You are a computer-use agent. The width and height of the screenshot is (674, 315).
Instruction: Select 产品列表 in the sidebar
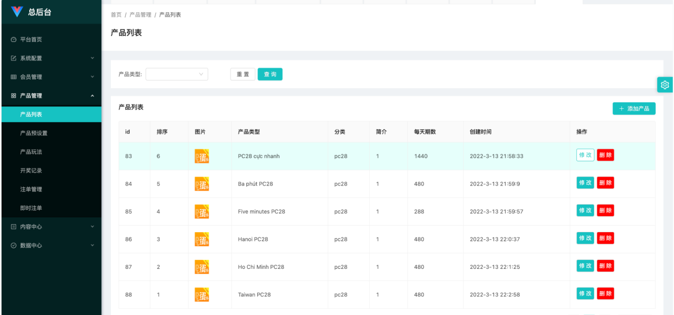(x=52, y=114)
